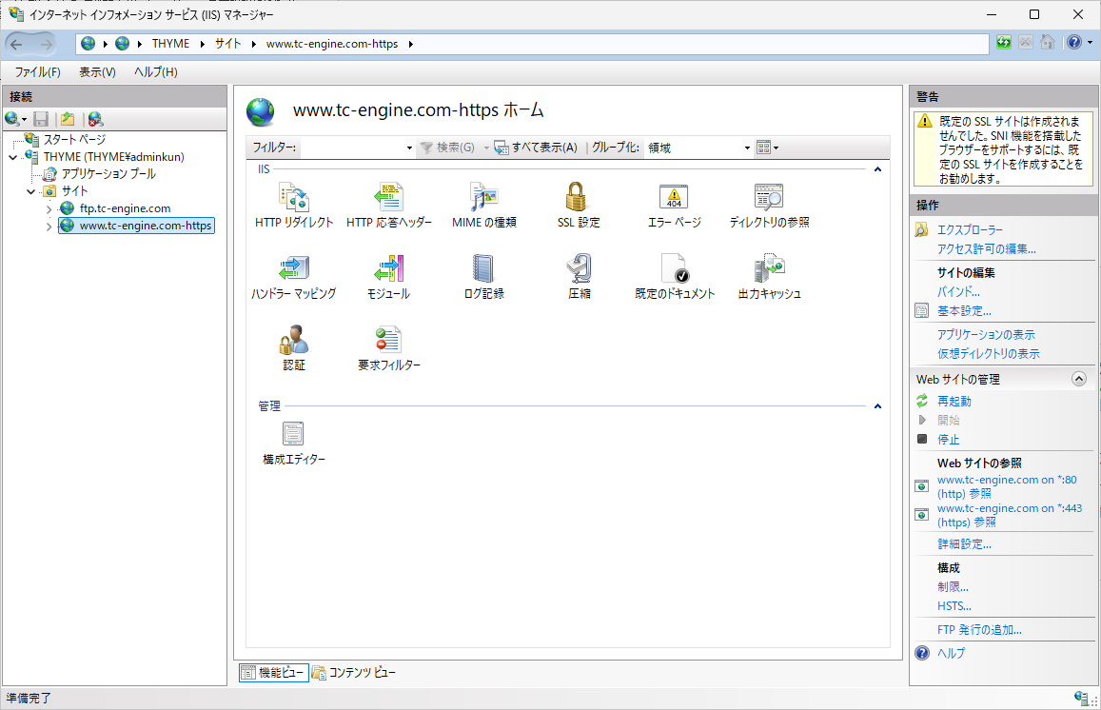Restart the site with 再起動
Viewport: 1101px width, 710px height.
(954, 401)
